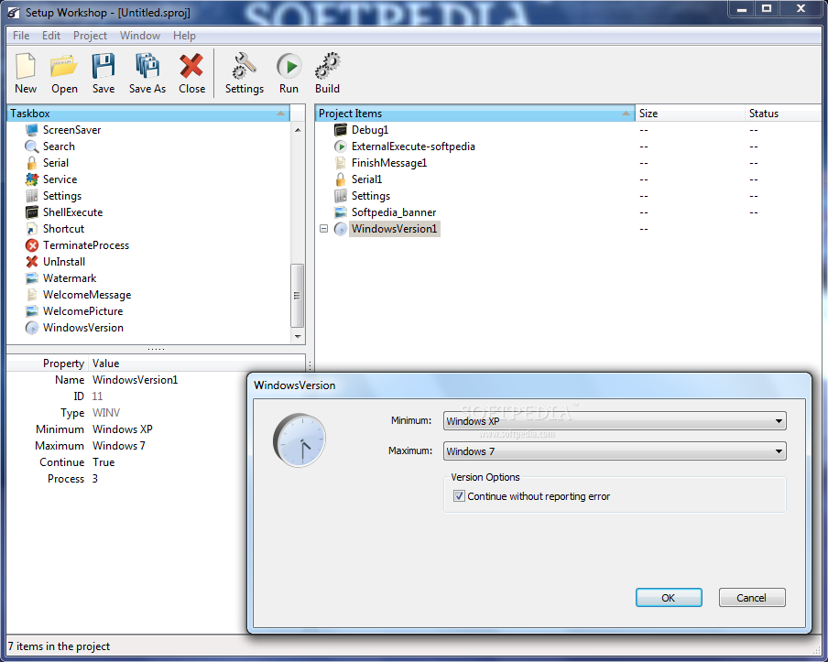Toggle Continue without reporting error checkbox
Image resolution: width=828 pixels, height=662 pixels.
tap(459, 496)
